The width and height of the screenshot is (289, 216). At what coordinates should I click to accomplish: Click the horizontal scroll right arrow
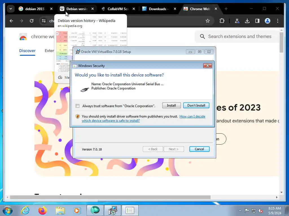tap(277, 197)
